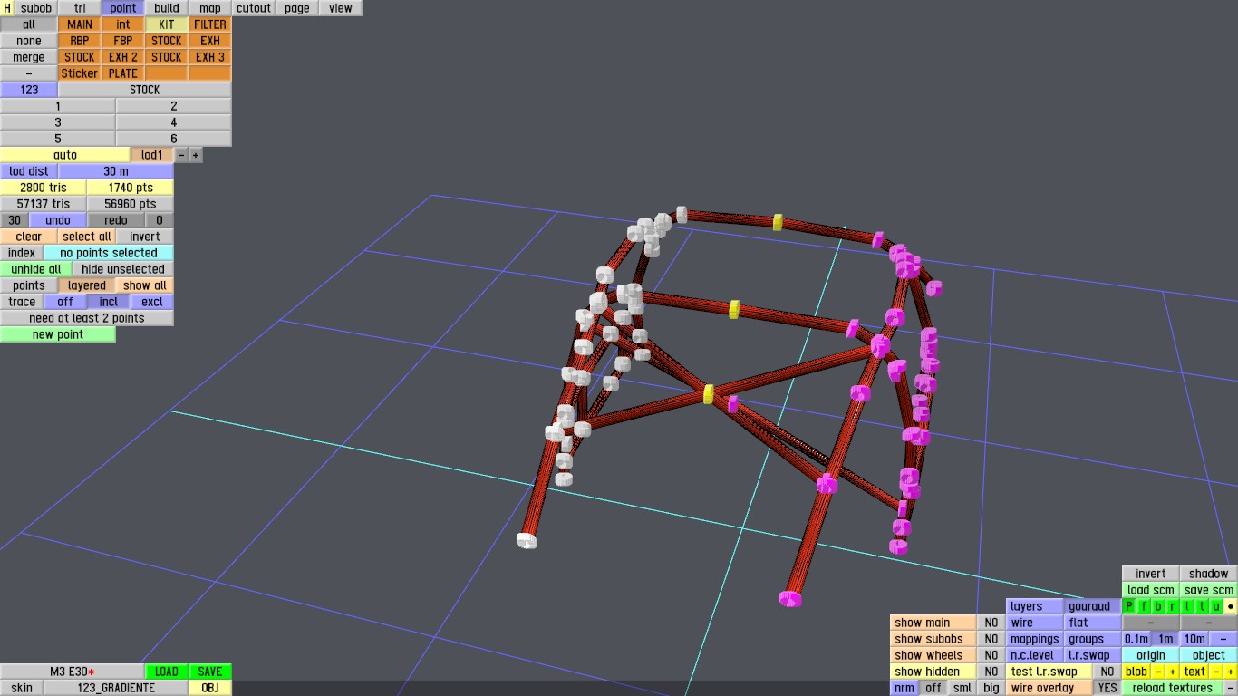
Task: Toggle show wheels NO value
Action: point(991,655)
